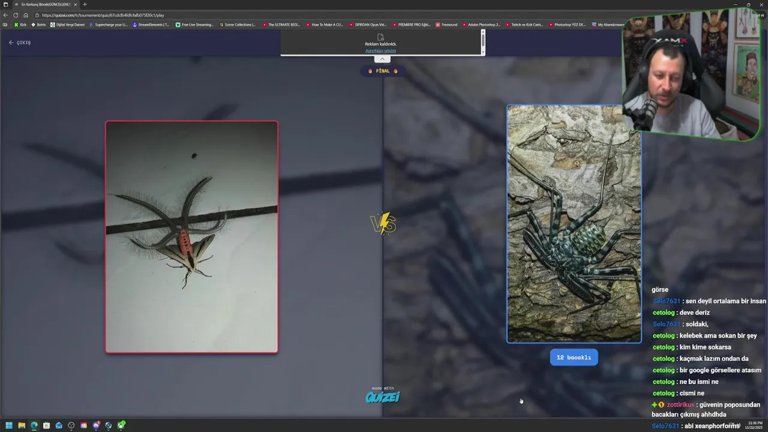Open the Mail app from taskbar

(59, 425)
